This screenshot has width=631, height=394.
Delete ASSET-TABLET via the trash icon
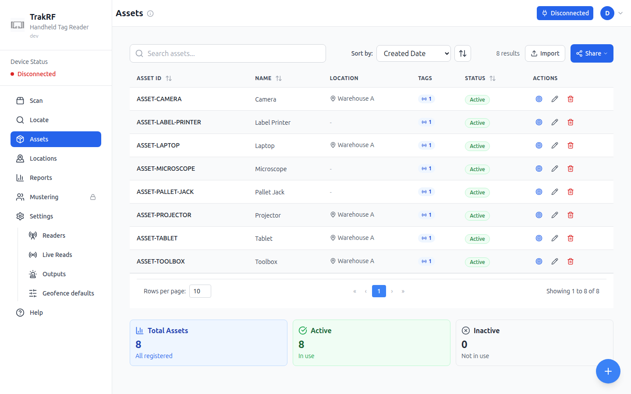pyautogui.click(x=571, y=238)
